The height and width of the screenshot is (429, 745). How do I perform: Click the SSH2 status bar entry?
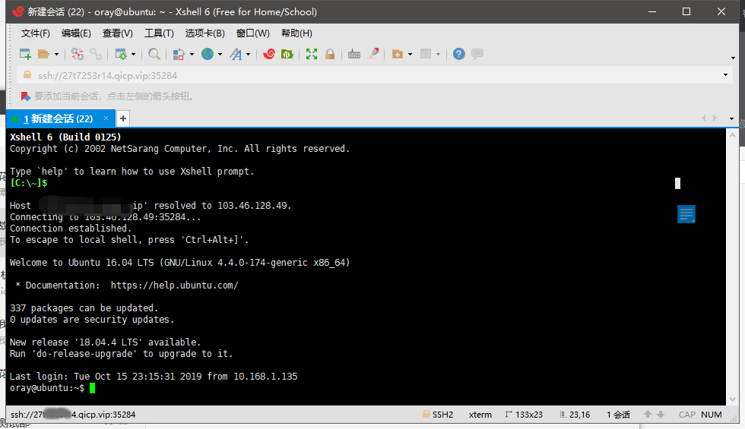coord(438,415)
